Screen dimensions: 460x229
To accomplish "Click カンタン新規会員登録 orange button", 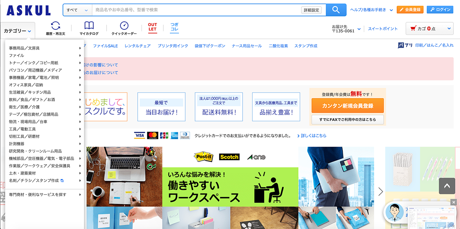I will 348,105.
